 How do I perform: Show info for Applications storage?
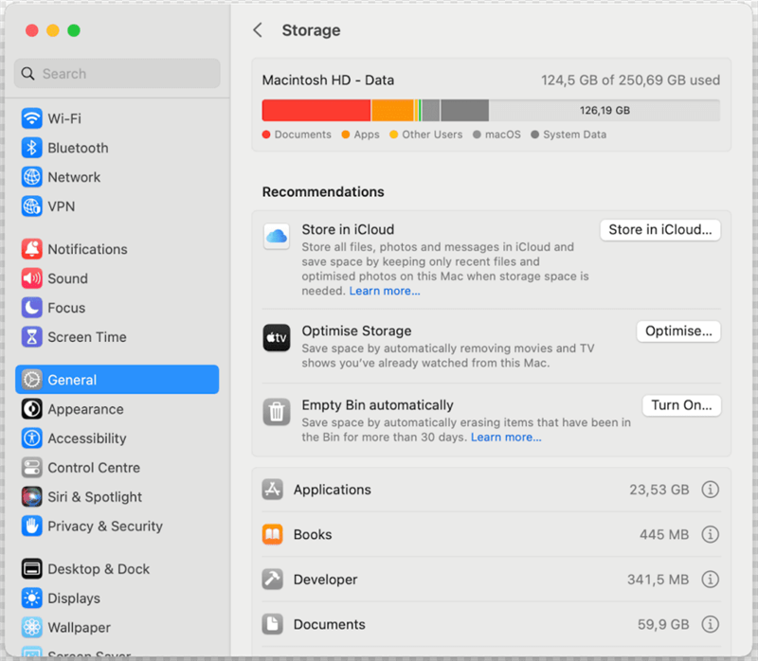[x=710, y=490]
